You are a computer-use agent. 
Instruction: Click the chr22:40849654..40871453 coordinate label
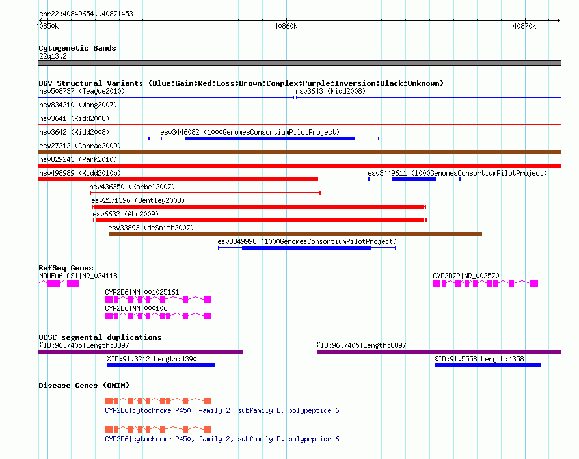click(x=86, y=14)
